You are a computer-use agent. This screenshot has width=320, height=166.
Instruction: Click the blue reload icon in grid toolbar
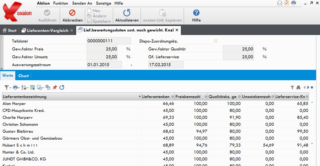(x=62, y=87)
